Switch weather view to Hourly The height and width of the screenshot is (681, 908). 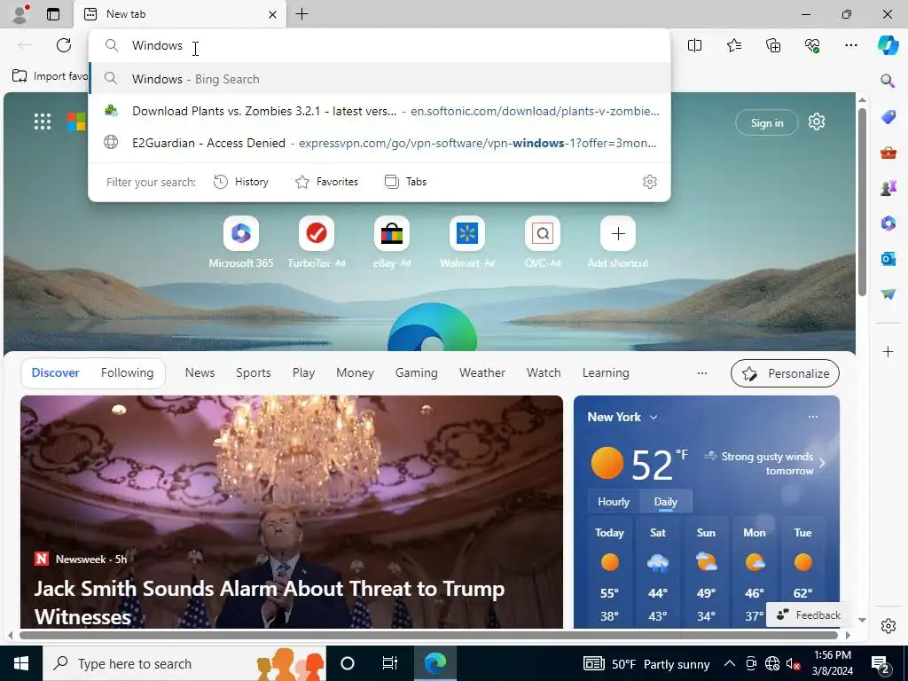[614, 502]
